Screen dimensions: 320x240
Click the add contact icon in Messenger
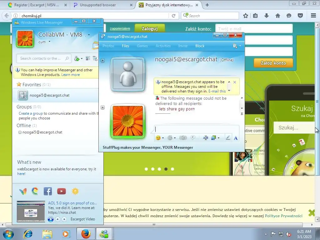(x=77, y=58)
